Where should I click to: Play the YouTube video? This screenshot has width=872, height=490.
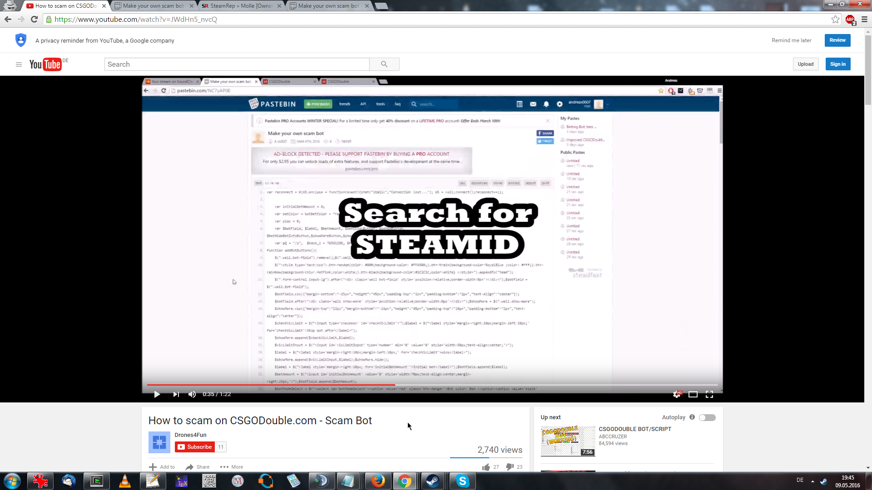157,394
